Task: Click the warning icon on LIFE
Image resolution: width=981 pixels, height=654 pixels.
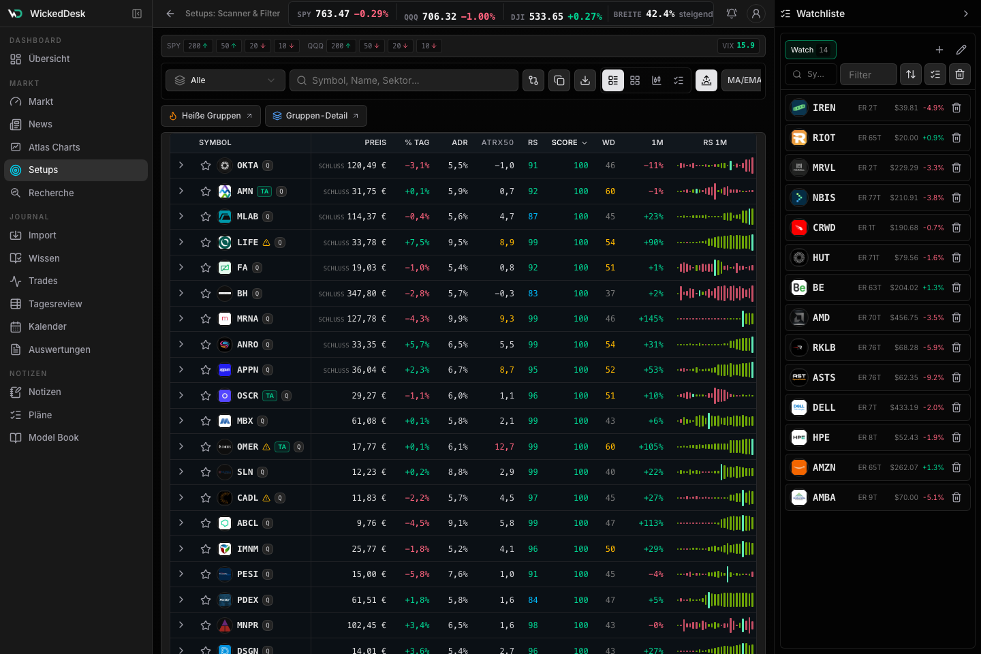Action: point(266,243)
